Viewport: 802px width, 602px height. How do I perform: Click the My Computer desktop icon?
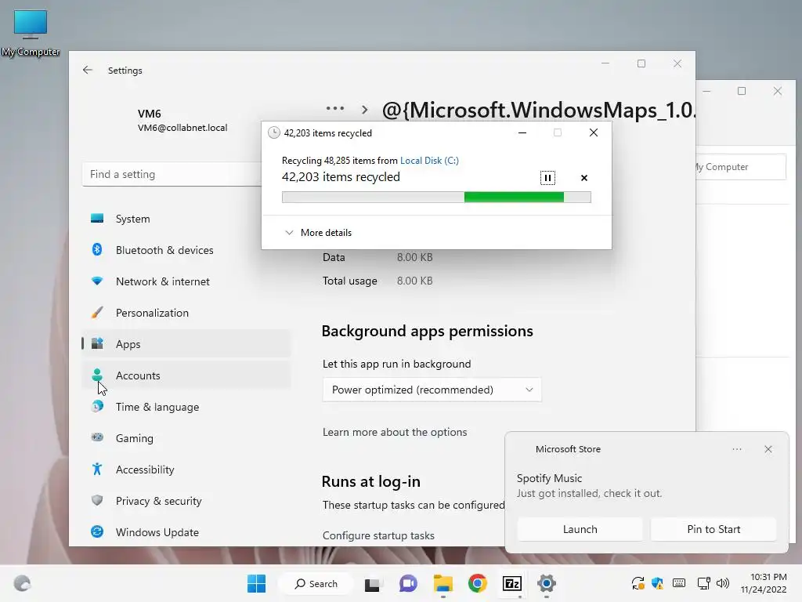pos(31,33)
